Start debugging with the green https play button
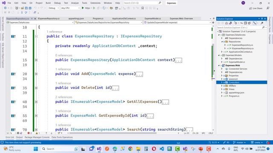 [83, 8]
